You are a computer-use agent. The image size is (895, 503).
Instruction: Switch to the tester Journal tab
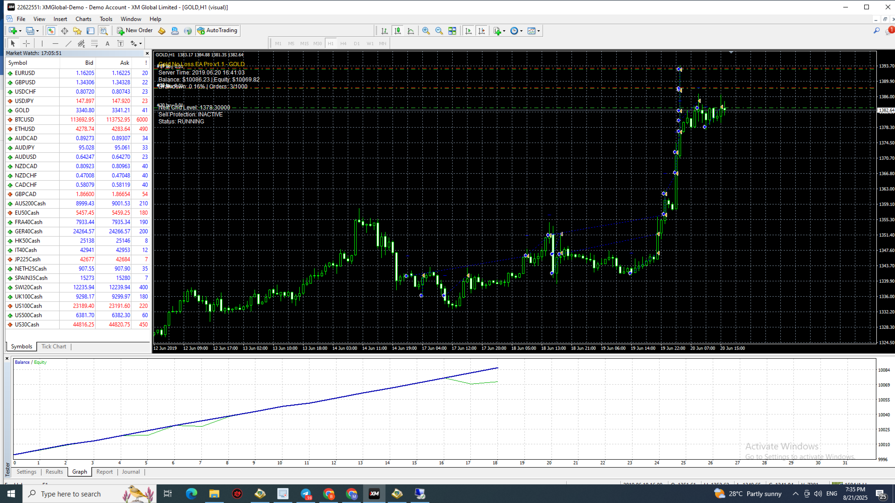(131, 472)
